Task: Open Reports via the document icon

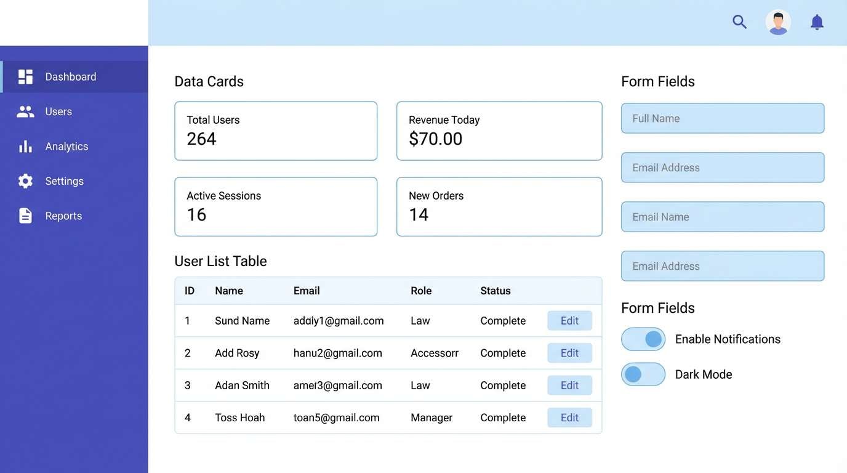Action: [x=25, y=215]
